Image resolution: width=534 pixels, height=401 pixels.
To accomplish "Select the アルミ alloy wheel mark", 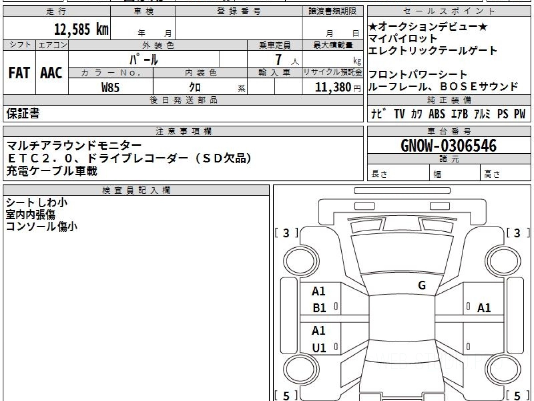I will click(x=482, y=114).
